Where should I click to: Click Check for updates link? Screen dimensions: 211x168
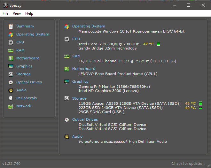click(188, 164)
